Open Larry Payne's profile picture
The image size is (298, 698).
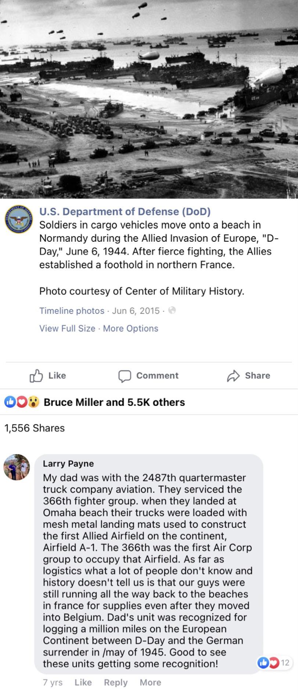coord(17,467)
